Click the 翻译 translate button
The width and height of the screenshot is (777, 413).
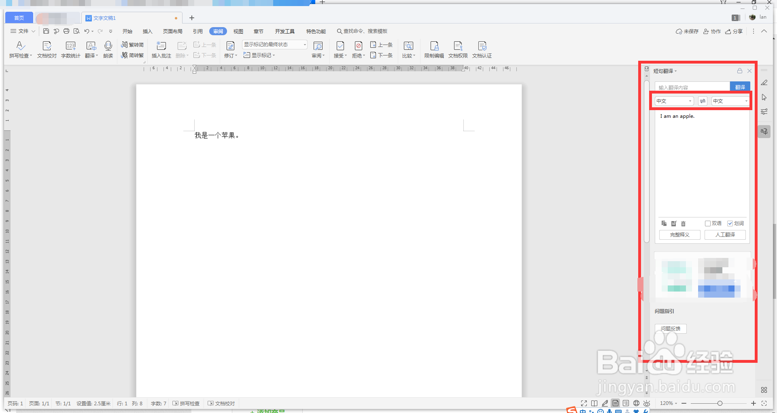740,86
